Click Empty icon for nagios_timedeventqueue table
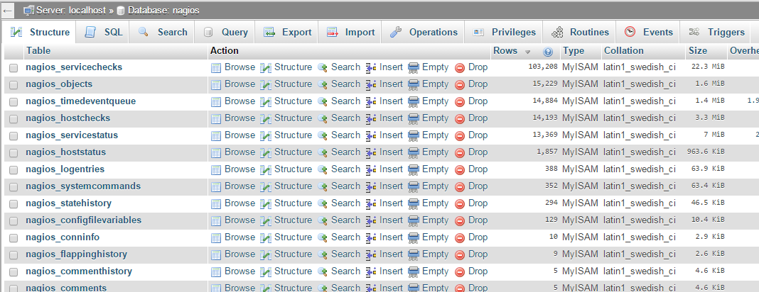 click(414, 101)
